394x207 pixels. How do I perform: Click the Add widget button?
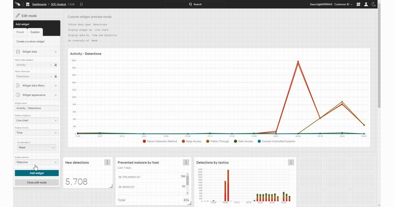tap(36, 172)
